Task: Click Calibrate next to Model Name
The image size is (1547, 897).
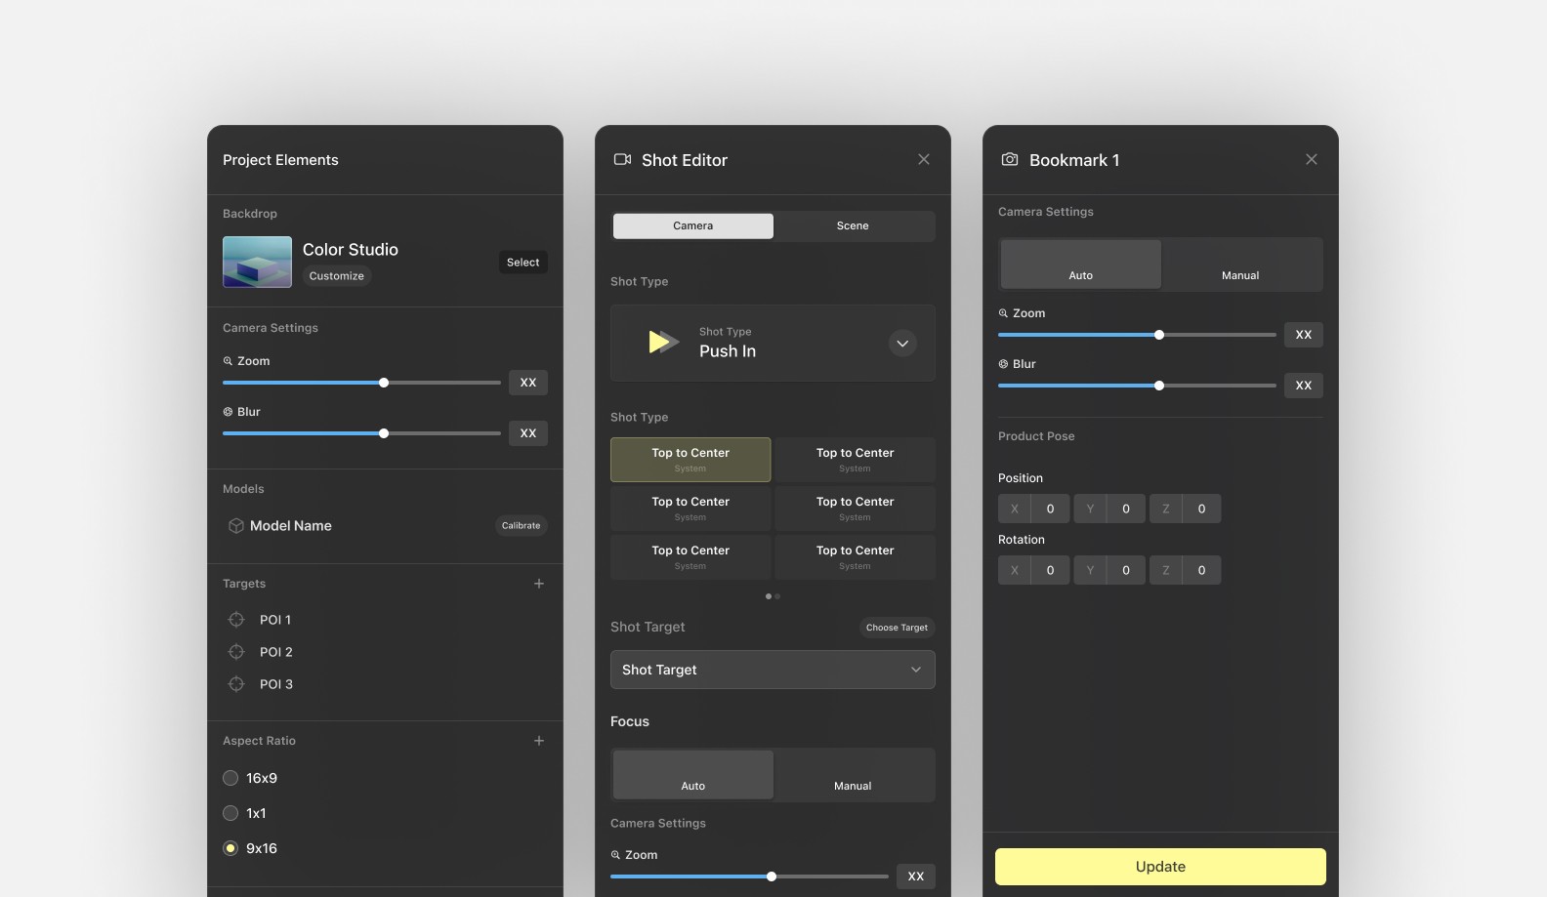Action: click(521, 526)
